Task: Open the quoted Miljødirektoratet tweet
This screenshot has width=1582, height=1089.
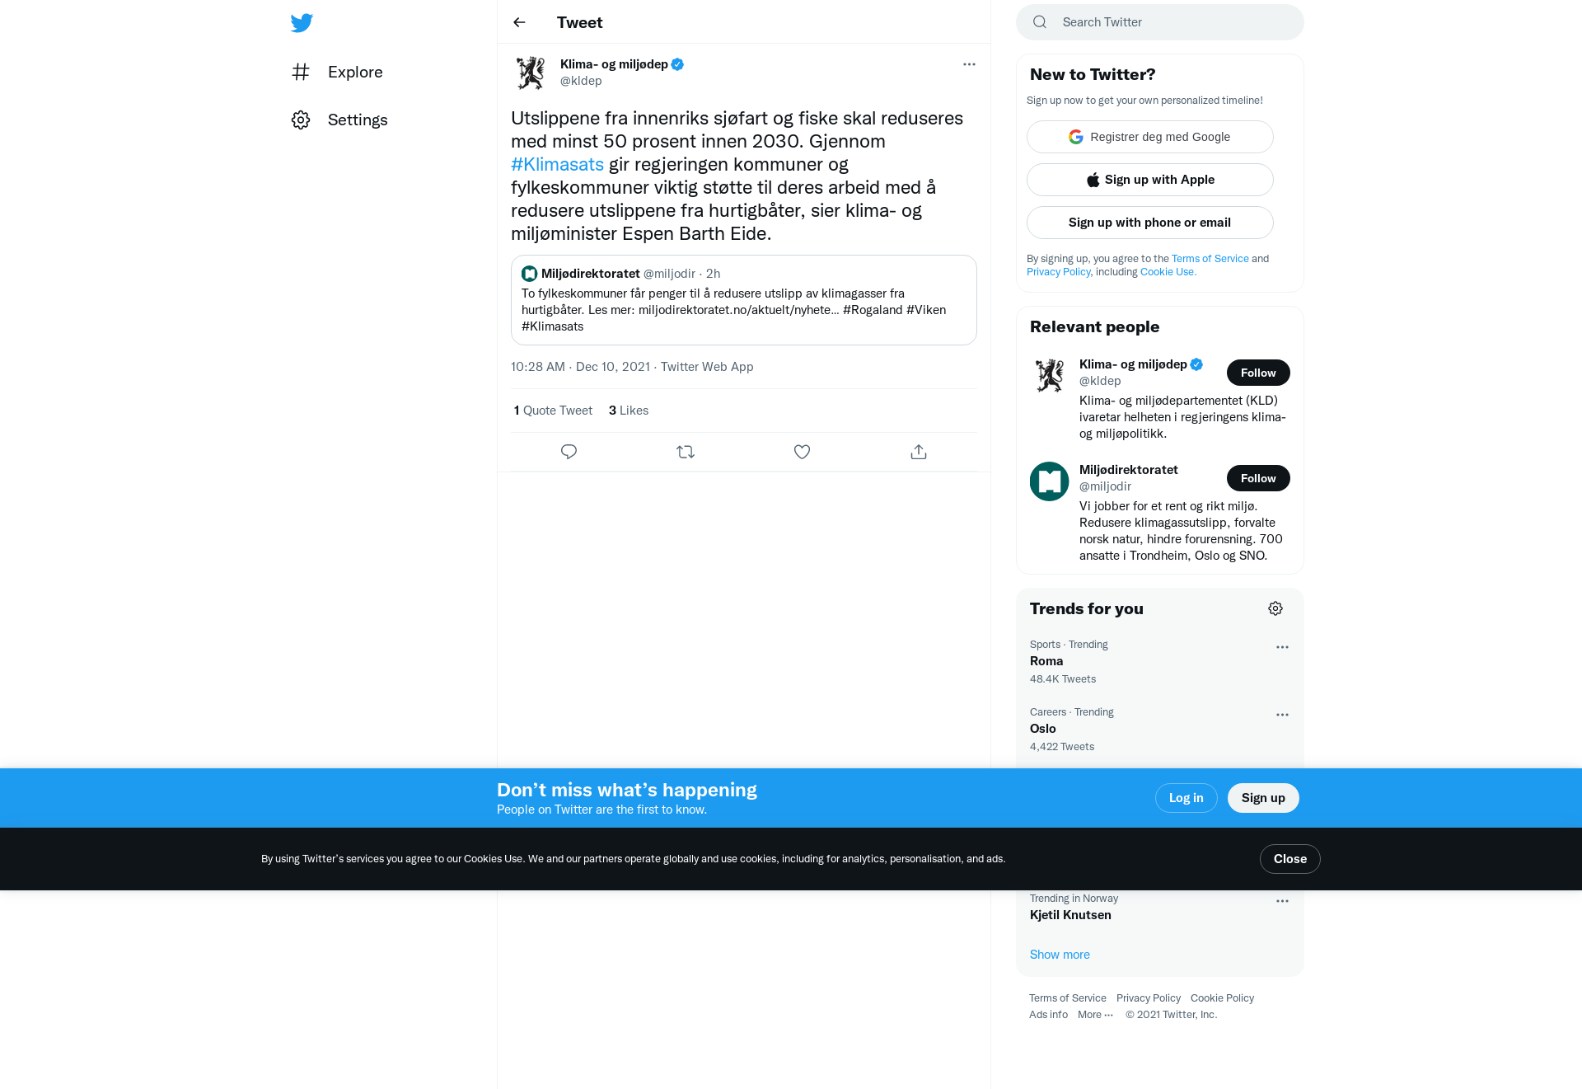Action: (744, 300)
